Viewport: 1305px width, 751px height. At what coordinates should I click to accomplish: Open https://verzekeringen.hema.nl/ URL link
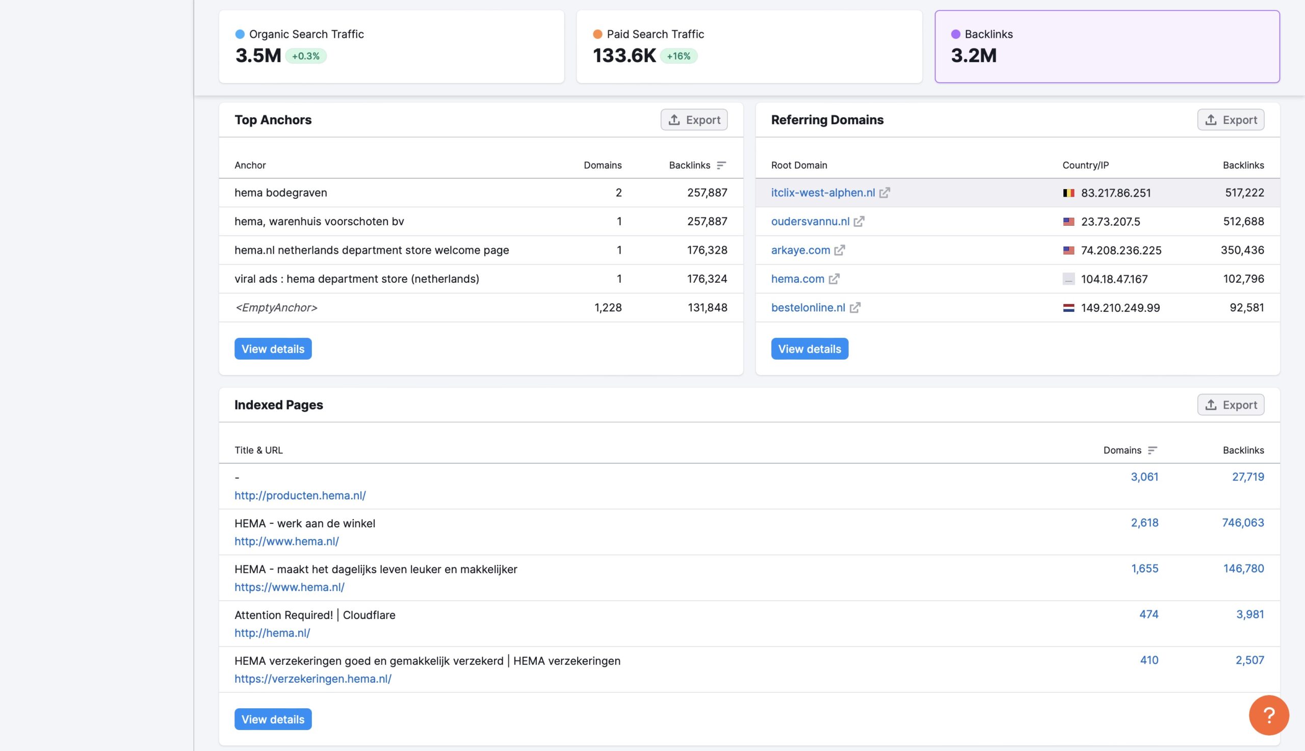313,679
